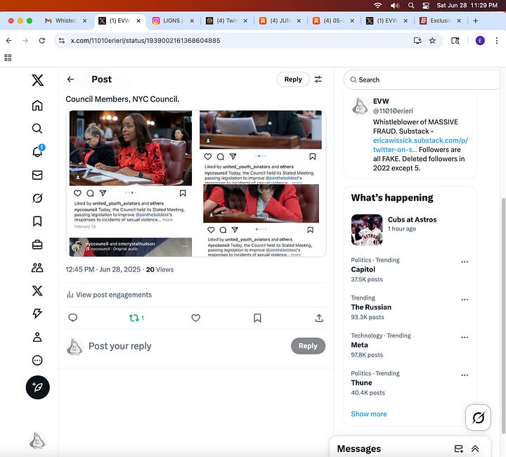Open more options for Meta trend

[x=465, y=337]
